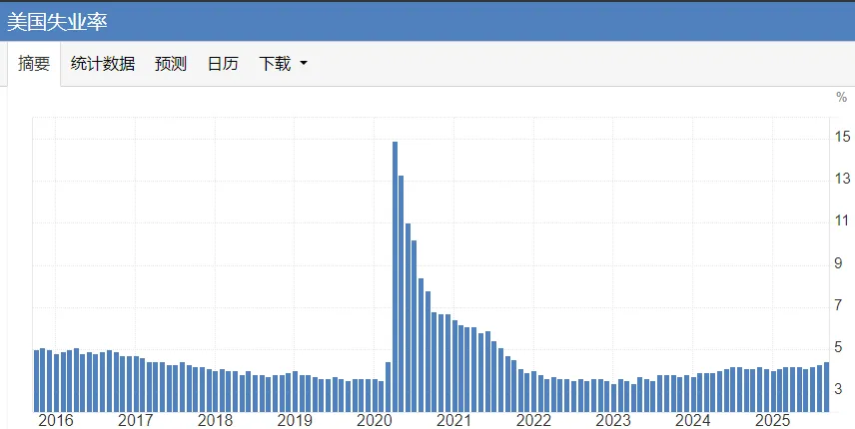Open the 统计数据 tab
This screenshot has width=855, height=429.
click(103, 64)
